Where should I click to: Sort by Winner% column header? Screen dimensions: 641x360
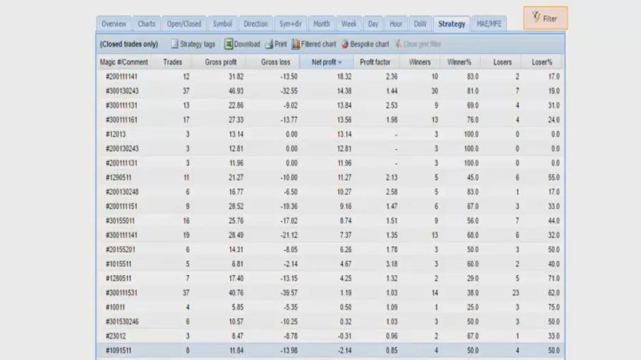[459, 62]
